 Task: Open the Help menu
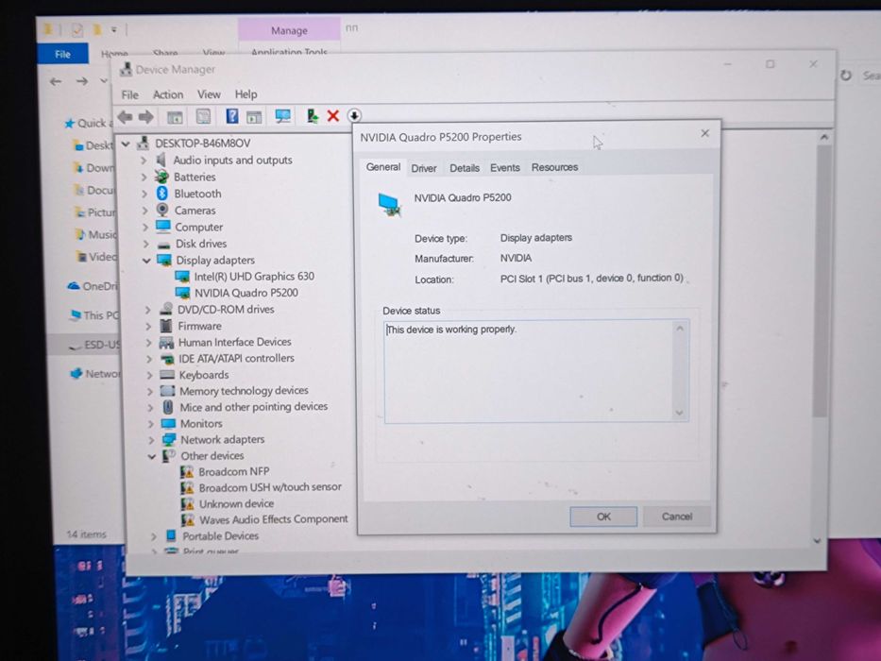click(x=246, y=94)
